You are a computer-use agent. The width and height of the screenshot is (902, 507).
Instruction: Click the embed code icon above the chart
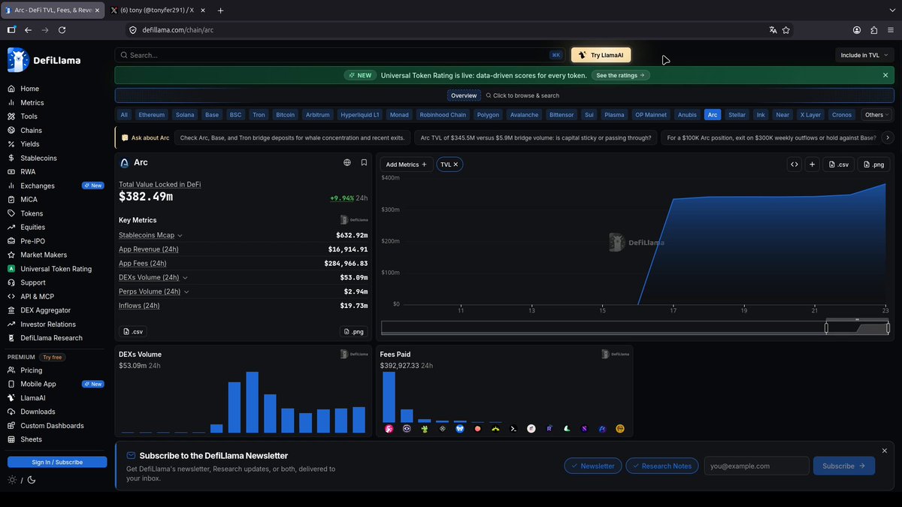click(x=794, y=164)
